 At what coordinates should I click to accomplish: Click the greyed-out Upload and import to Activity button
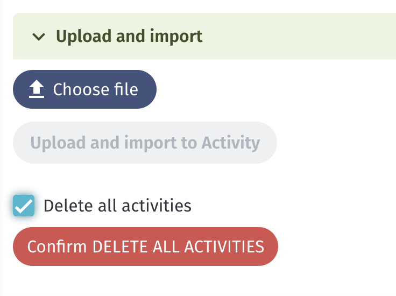[x=145, y=143]
